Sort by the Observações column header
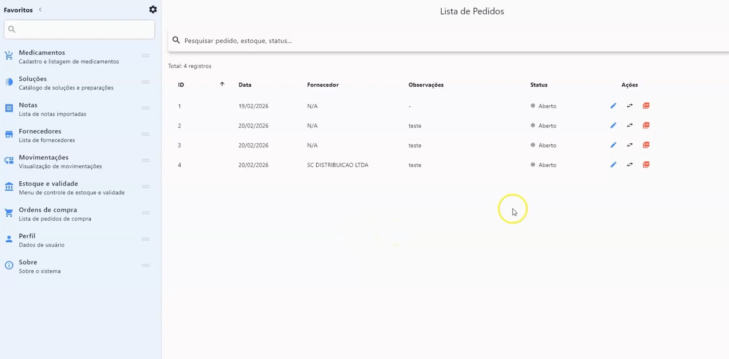Screen dimensions: 729x359 pos(426,85)
